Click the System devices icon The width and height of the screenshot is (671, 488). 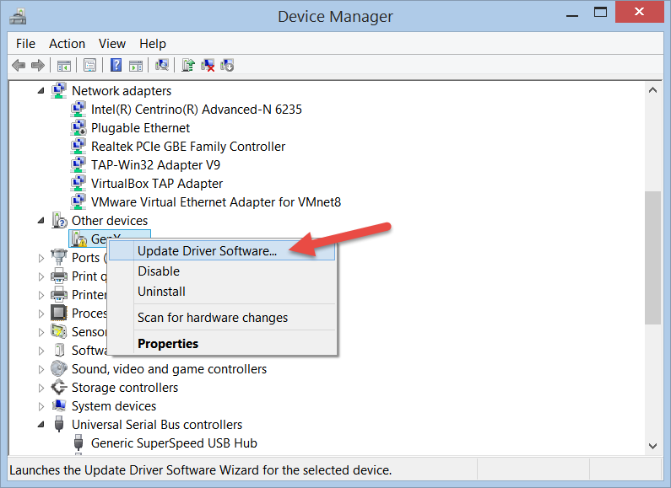click(x=58, y=405)
